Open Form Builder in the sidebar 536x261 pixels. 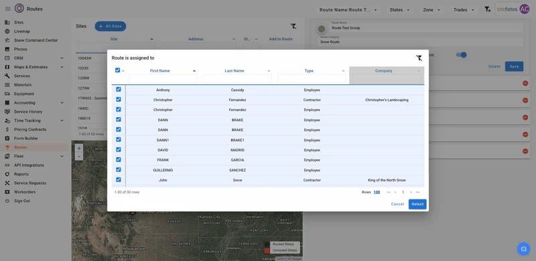click(x=26, y=139)
